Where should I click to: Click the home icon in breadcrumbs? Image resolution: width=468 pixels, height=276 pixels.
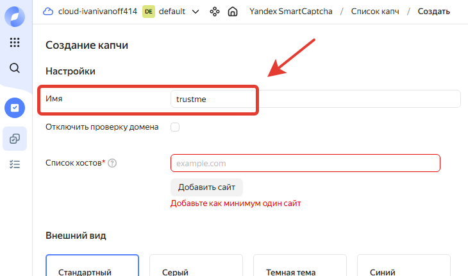click(233, 12)
